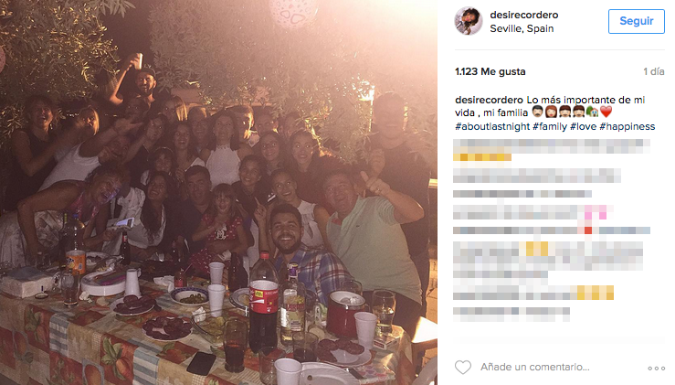Click the #aboutlastnight hashtag

(x=492, y=126)
